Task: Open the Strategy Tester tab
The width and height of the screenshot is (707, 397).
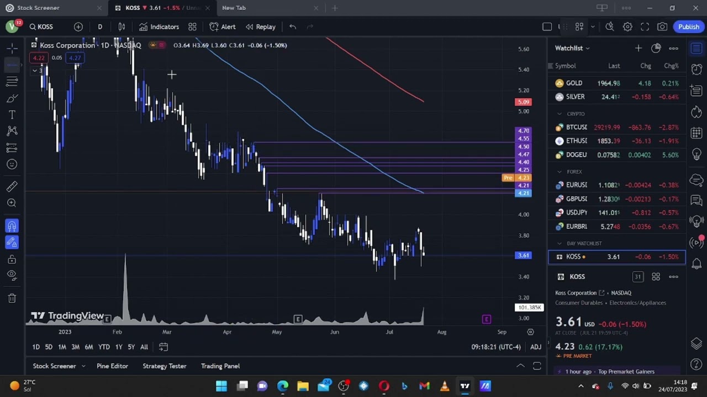Action: click(164, 366)
